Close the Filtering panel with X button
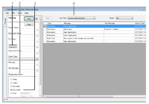The width and height of the screenshot is (149, 104). click(37, 19)
